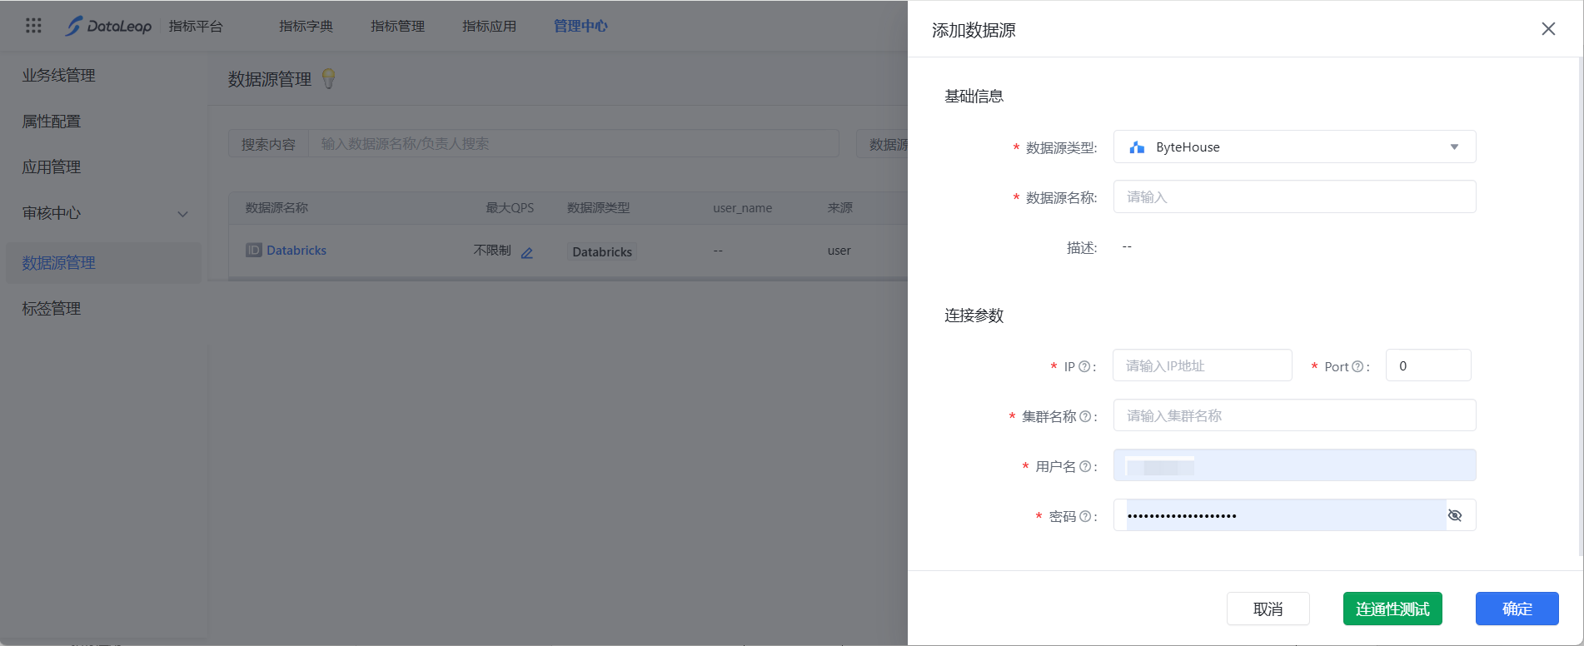The width and height of the screenshot is (1584, 646).
Task: Switch to the 指标字典 tab
Action: pyautogui.click(x=306, y=26)
